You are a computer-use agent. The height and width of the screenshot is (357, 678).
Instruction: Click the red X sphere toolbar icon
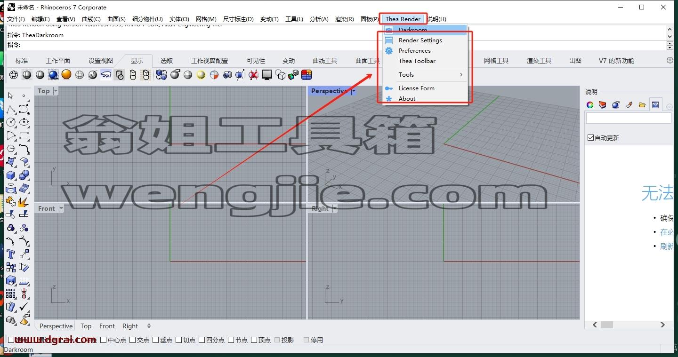click(254, 75)
